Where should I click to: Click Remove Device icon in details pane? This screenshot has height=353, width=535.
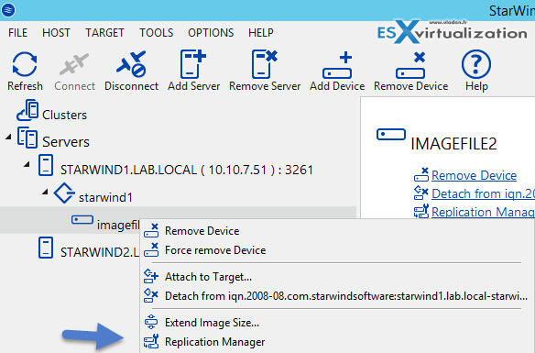click(x=421, y=174)
